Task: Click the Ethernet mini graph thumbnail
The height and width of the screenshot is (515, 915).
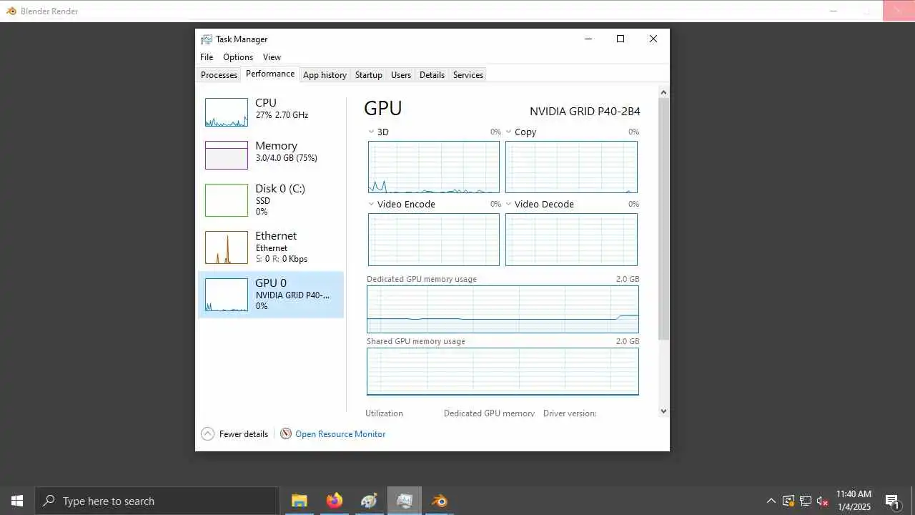Action: pos(227,247)
